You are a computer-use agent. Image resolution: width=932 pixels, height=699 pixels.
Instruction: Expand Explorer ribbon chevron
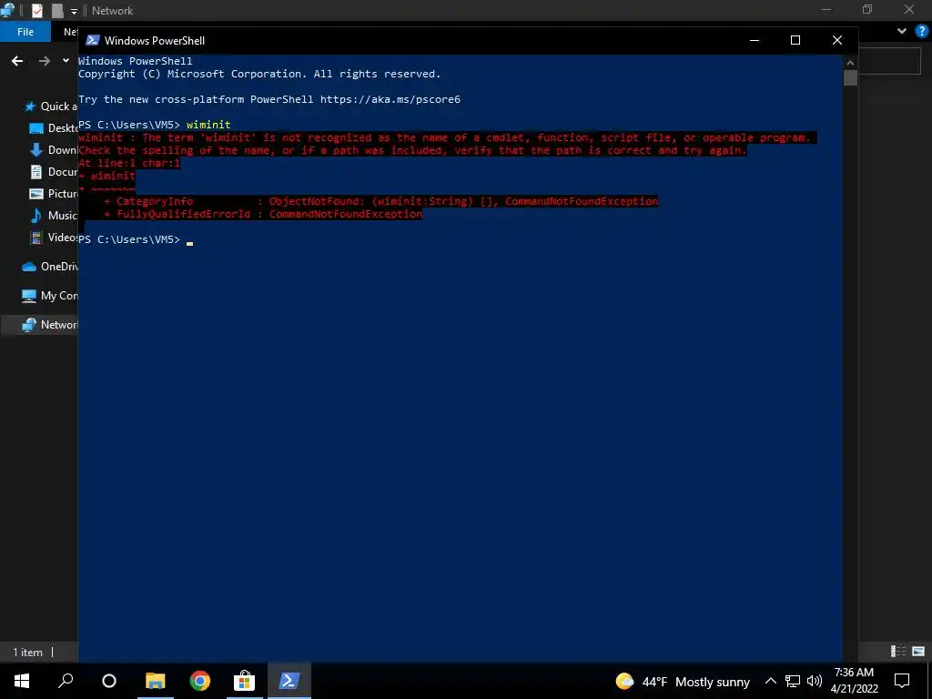click(902, 31)
